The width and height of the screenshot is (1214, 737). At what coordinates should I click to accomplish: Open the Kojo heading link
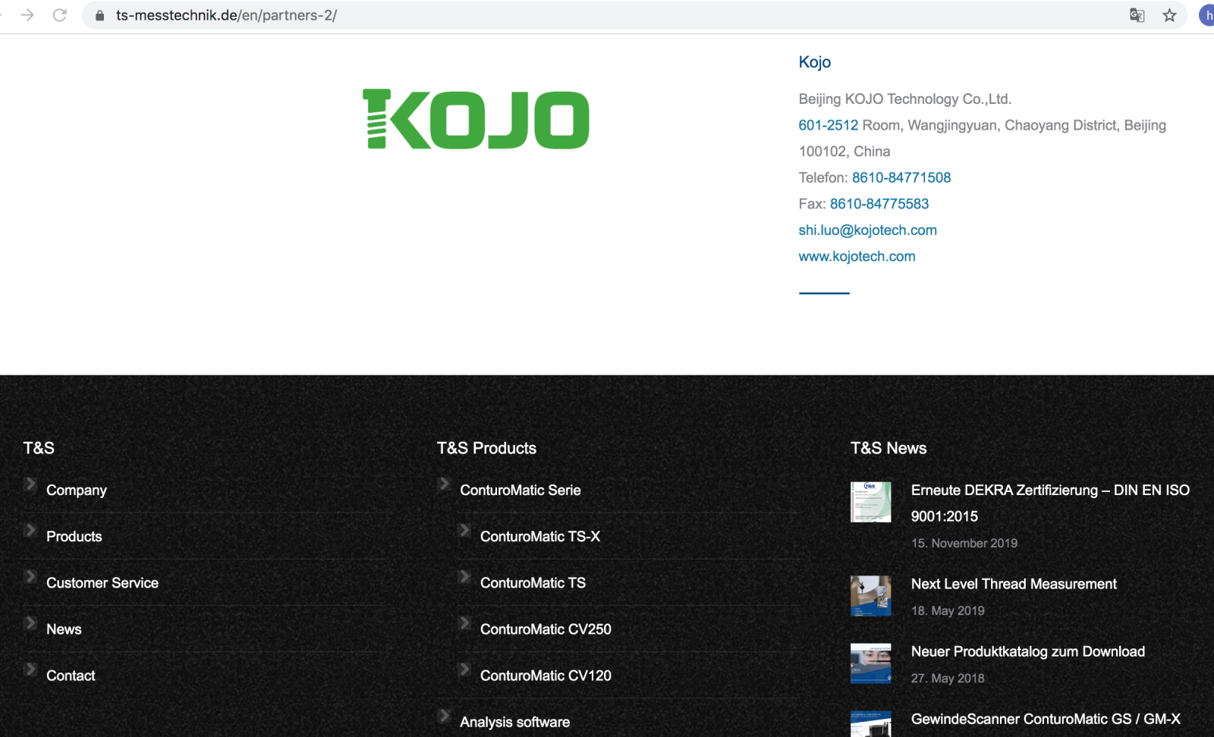click(814, 62)
